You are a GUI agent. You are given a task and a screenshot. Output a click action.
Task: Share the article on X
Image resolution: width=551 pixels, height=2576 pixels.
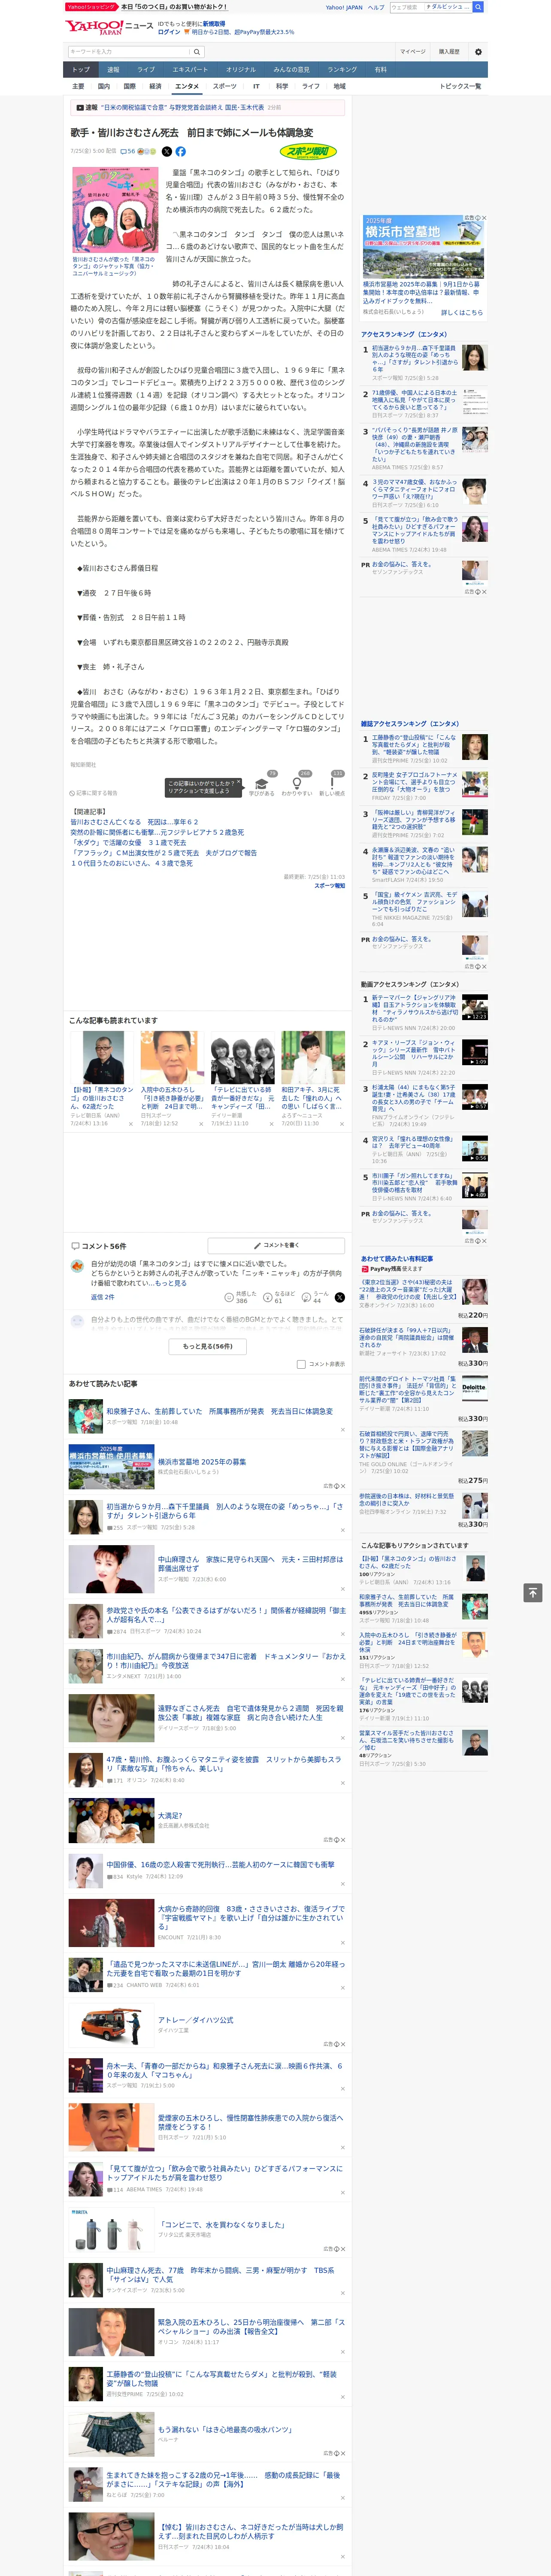(x=167, y=152)
